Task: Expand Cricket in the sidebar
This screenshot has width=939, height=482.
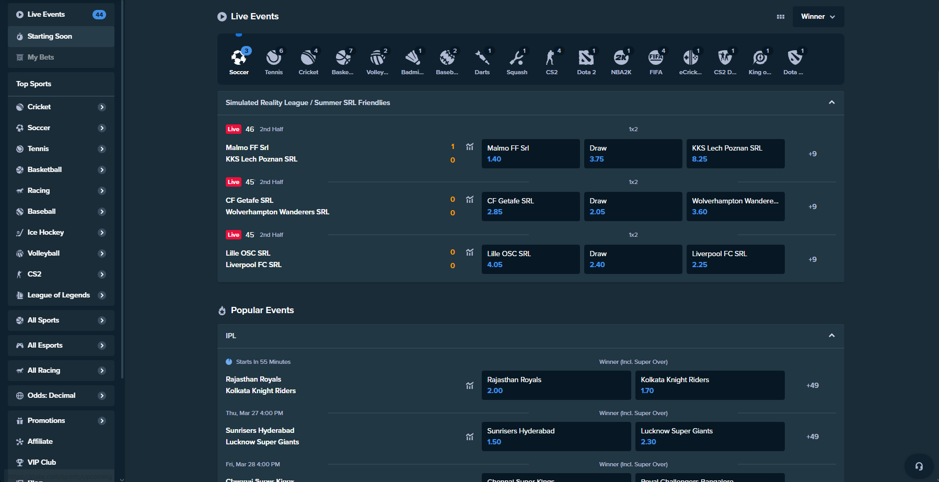Action: coord(102,107)
